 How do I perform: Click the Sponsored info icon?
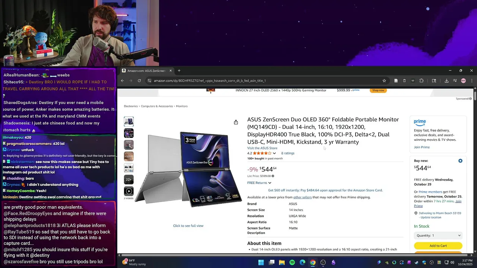(x=470, y=99)
